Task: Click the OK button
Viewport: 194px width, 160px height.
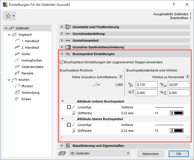Action: pyautogui.click(x=179, y=154)
